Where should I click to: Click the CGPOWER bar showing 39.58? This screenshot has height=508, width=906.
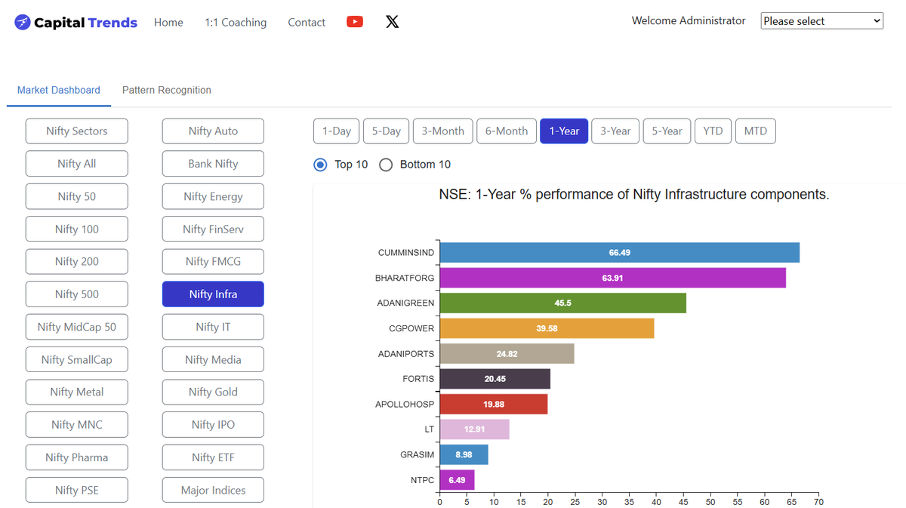[547, 328]
